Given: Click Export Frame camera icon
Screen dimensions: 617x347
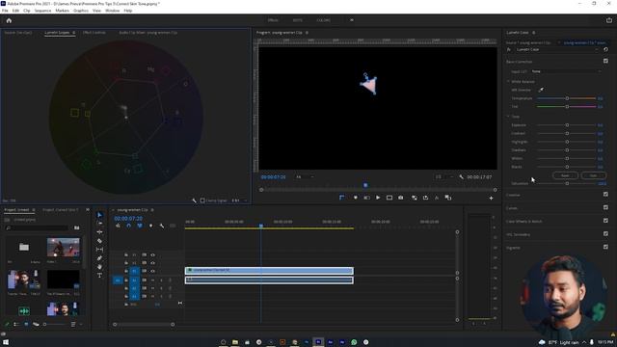Looking at the screenshot, I should click(x=401, y=198).
